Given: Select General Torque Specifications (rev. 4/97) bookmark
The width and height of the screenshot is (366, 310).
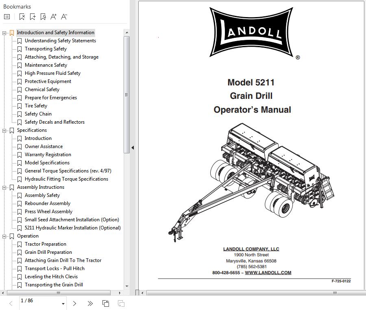Looking at the screenshot, I should (68, 171).
